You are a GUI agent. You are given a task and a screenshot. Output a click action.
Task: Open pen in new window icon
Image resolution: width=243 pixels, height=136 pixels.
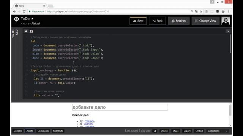pyautogui.click(x=155, y=131)
